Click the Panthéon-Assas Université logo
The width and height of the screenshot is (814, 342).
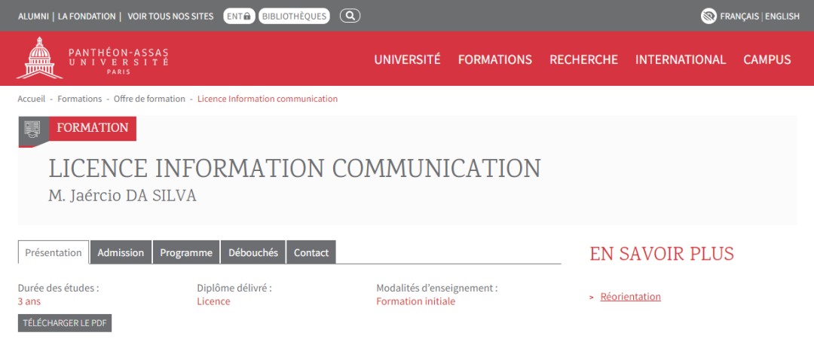coord(93,58)
